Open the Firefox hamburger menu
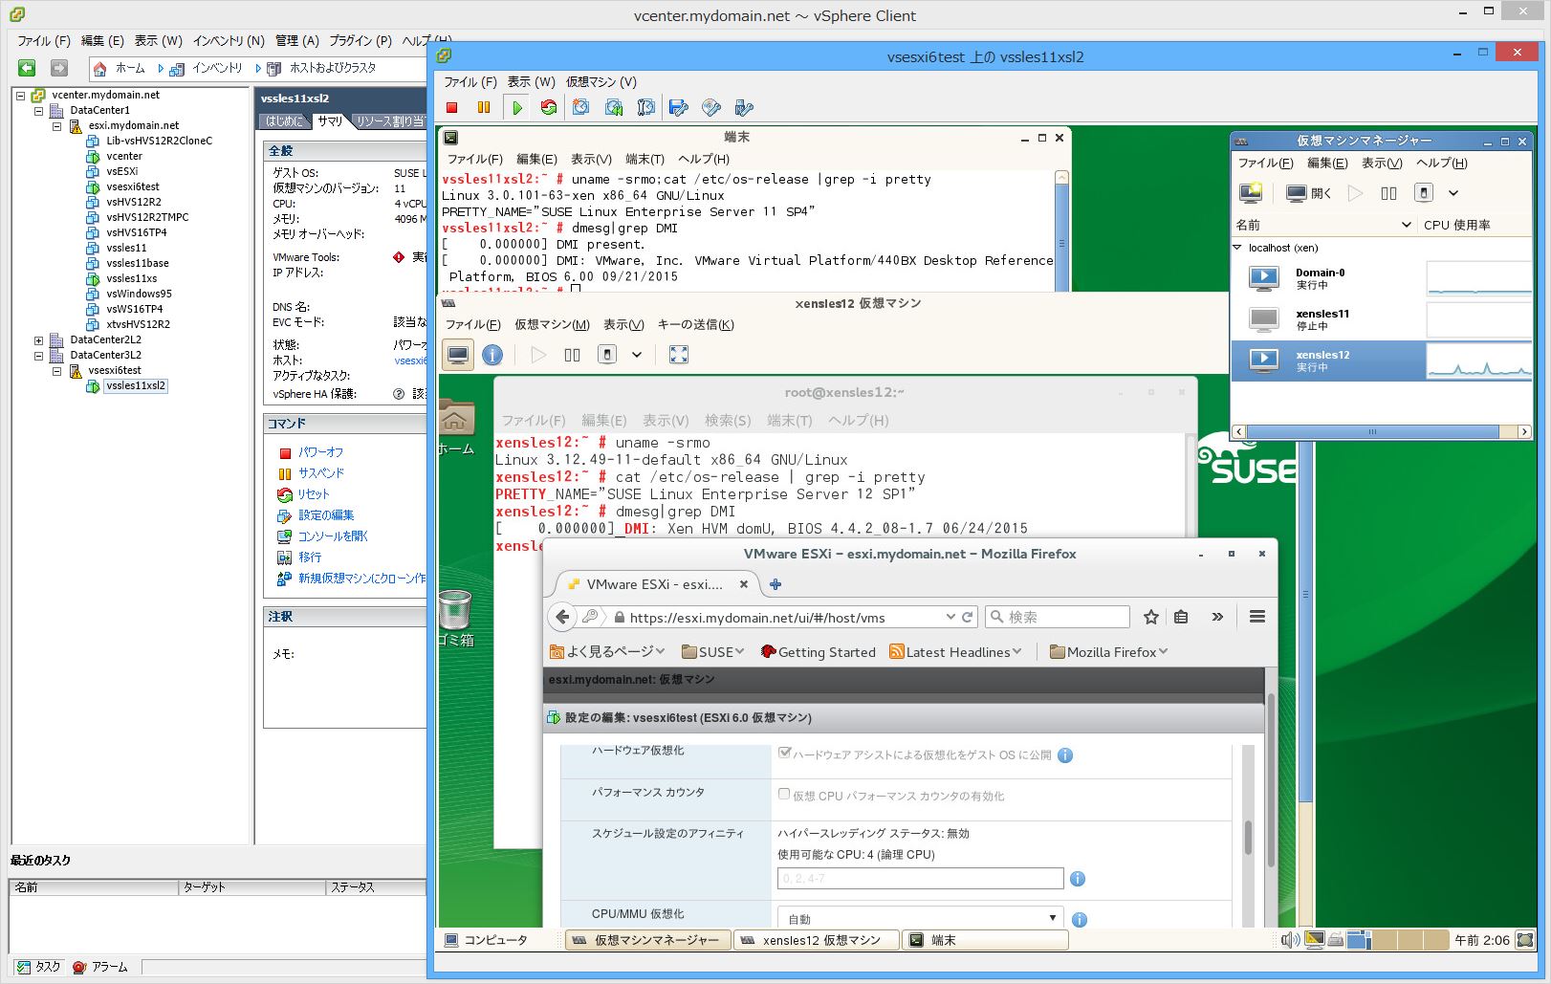 click(1257, 617)
